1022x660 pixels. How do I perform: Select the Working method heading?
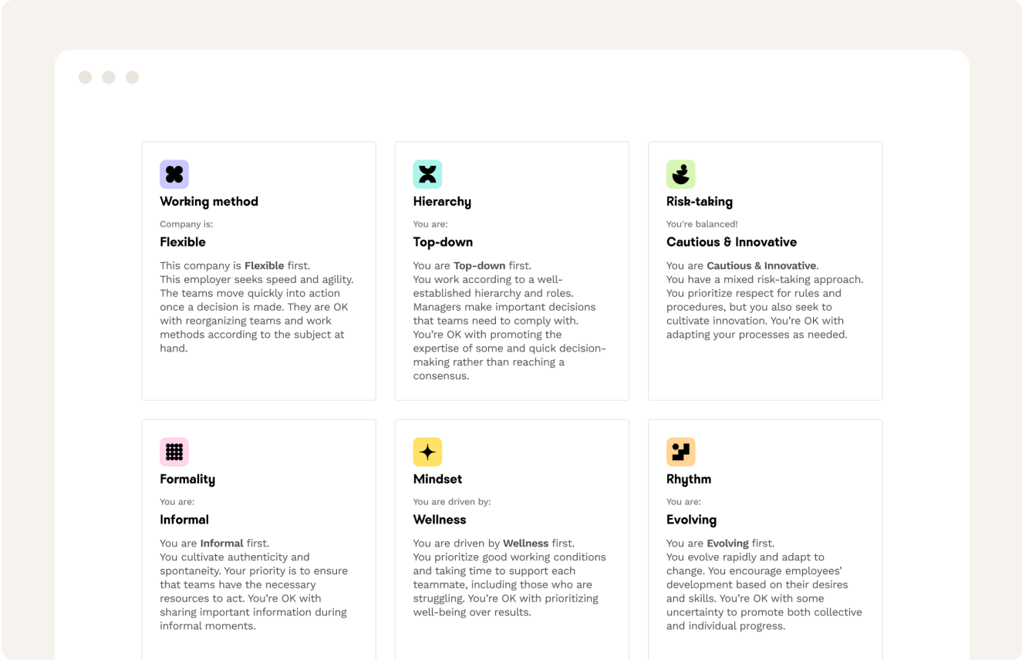pyautogui.click(x=209, y=202)
